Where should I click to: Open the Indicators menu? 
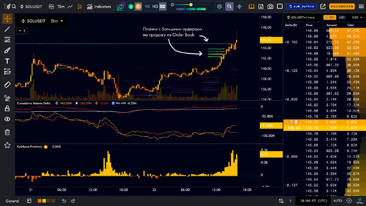point(99,6)
